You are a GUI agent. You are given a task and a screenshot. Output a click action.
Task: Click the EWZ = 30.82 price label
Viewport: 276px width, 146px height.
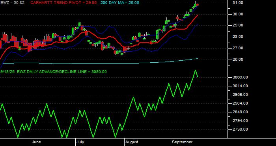point(13,3)
